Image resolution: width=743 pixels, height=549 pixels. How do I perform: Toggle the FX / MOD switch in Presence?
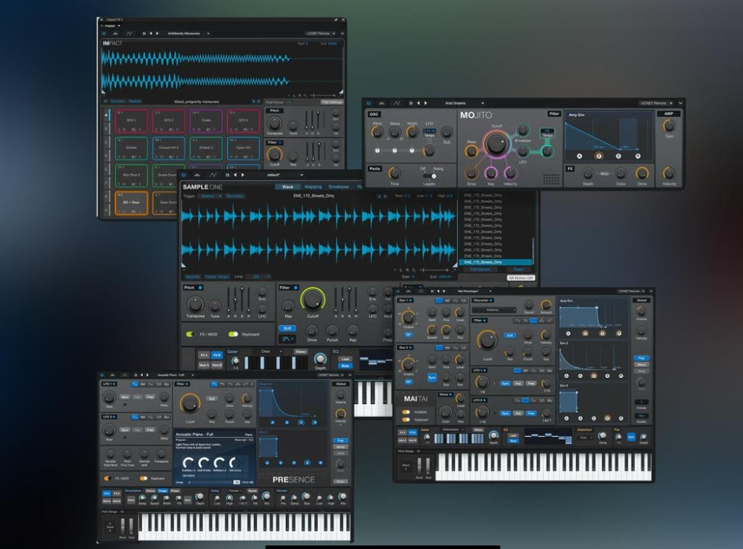(107, 478)
